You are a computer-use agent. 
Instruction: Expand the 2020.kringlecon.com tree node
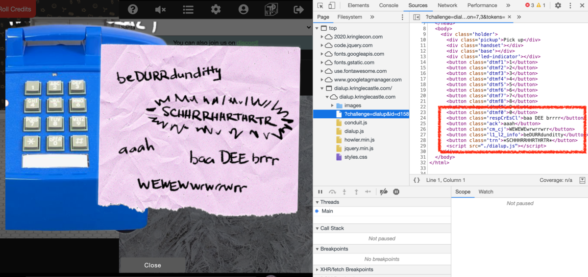tap(322, 37)
